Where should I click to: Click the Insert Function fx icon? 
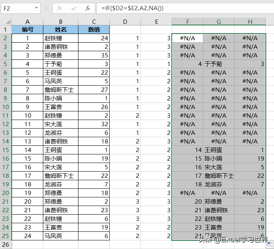click(x=88, y=8)
